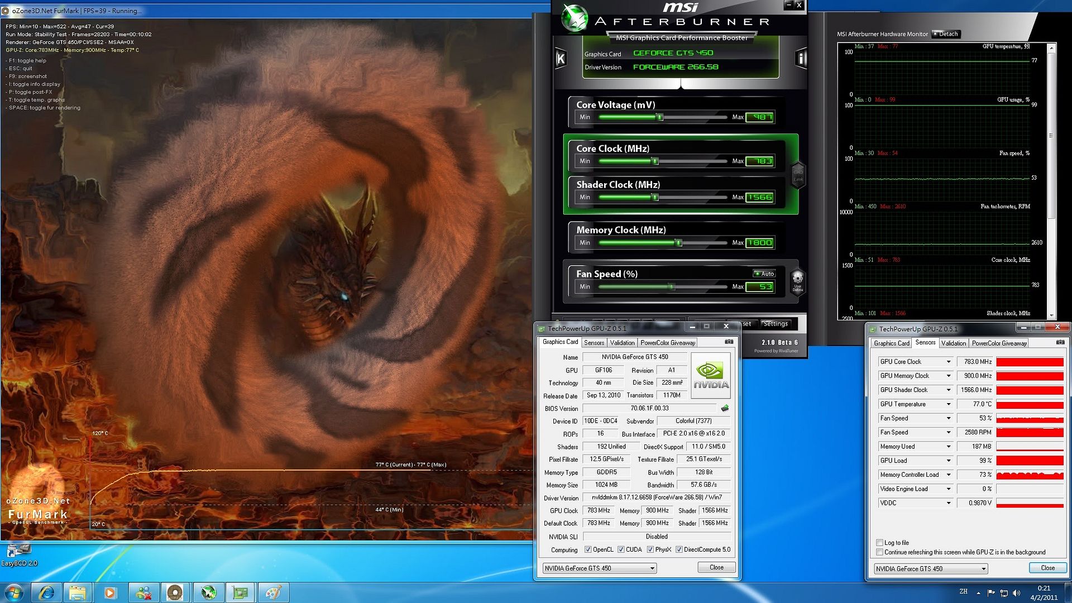Click the Core Voltage slider handle

coord(660,117)
